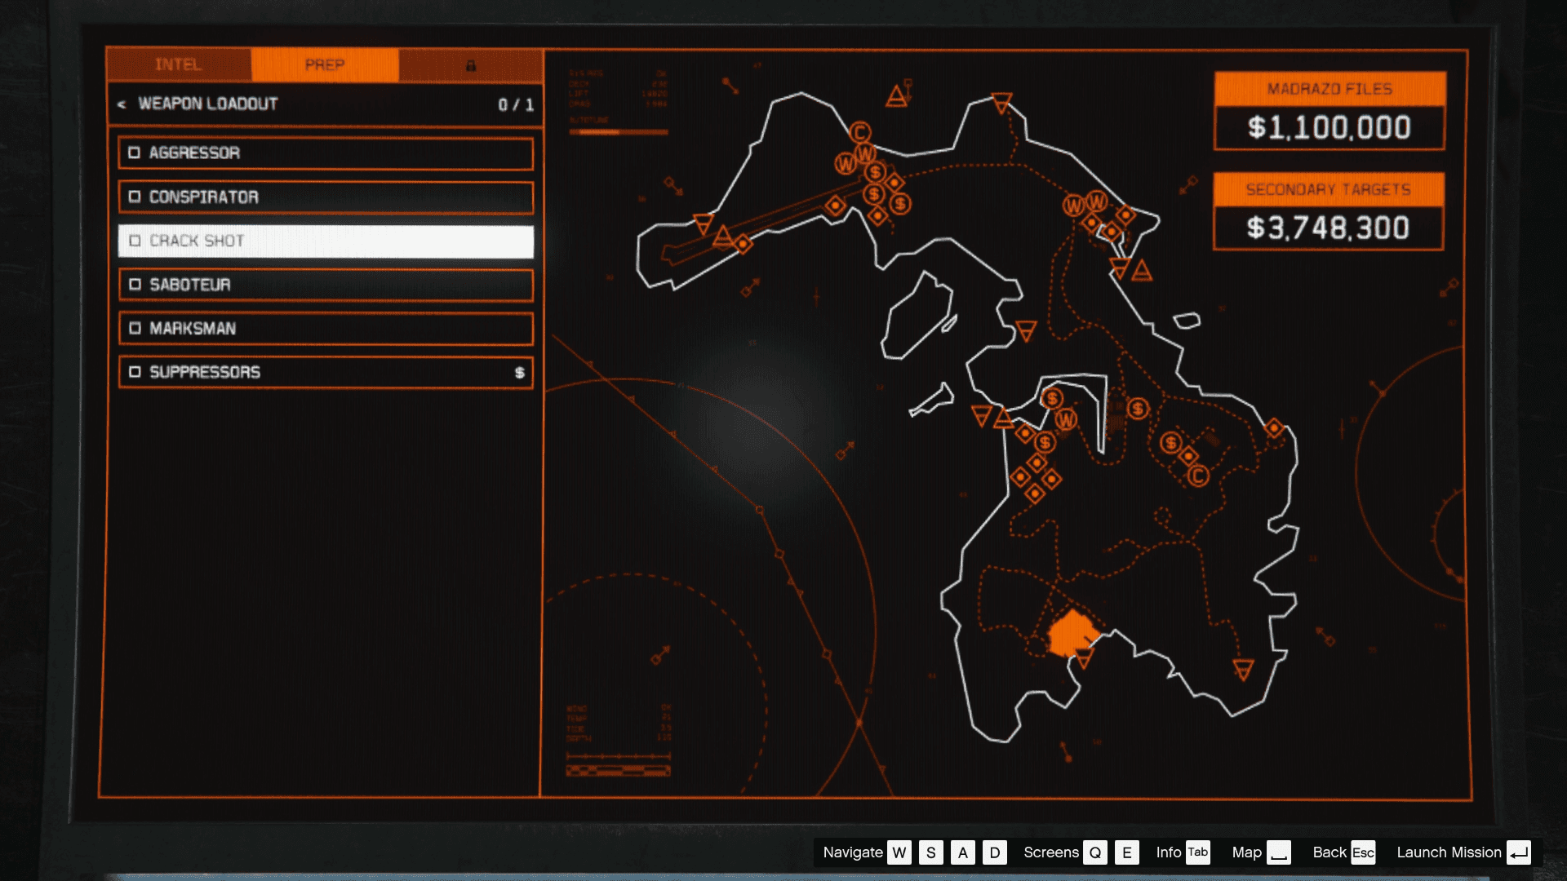The image size is (1567, 881).
Task: Switch to the PREP tab
Action: coord(325,65)
